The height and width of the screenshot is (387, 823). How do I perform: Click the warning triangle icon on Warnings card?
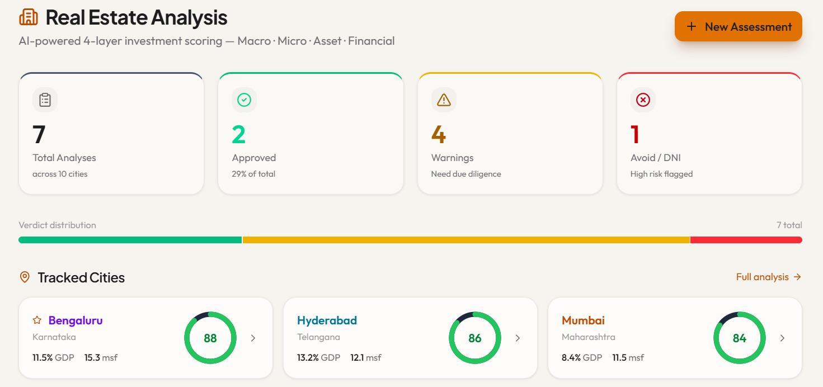[x=444, y=100]
